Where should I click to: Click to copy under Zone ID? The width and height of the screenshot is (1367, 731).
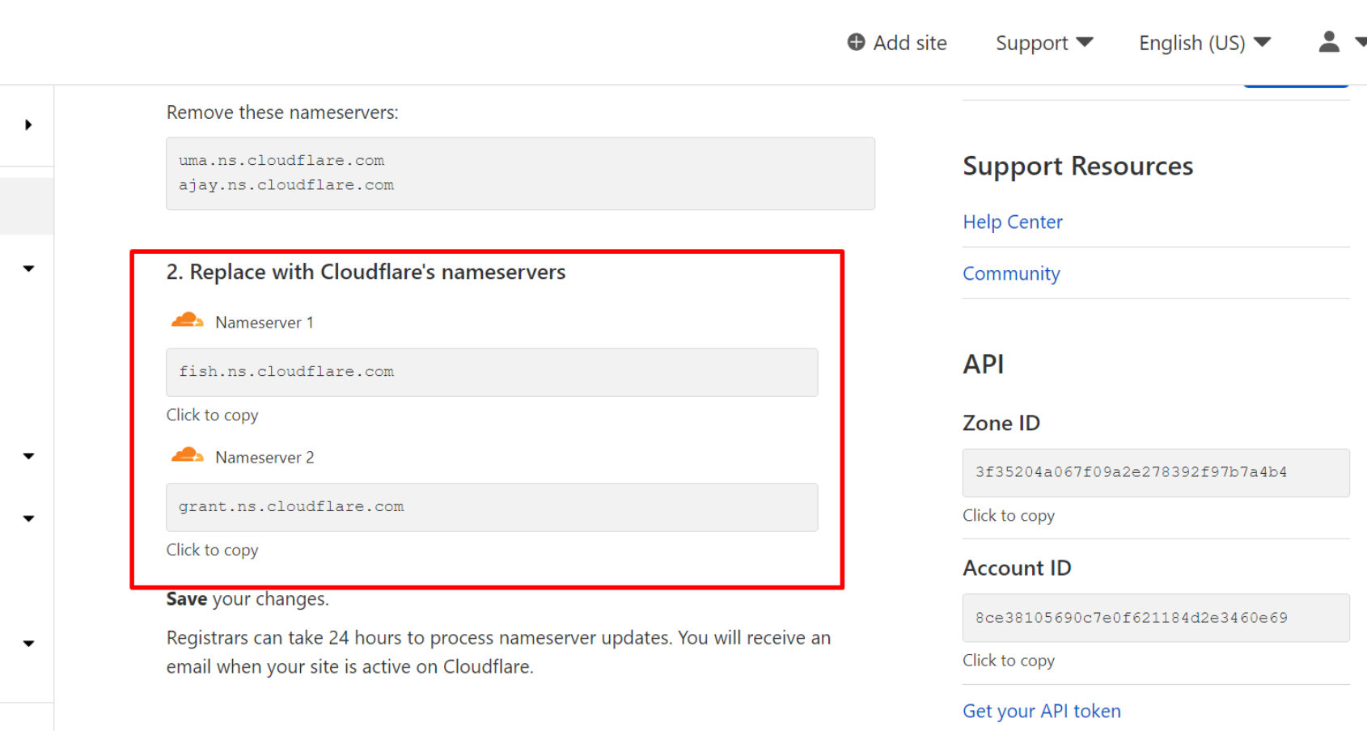(1008, 516)
